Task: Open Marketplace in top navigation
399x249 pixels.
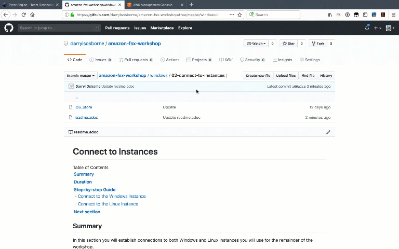Action: (x=162, y=28)
